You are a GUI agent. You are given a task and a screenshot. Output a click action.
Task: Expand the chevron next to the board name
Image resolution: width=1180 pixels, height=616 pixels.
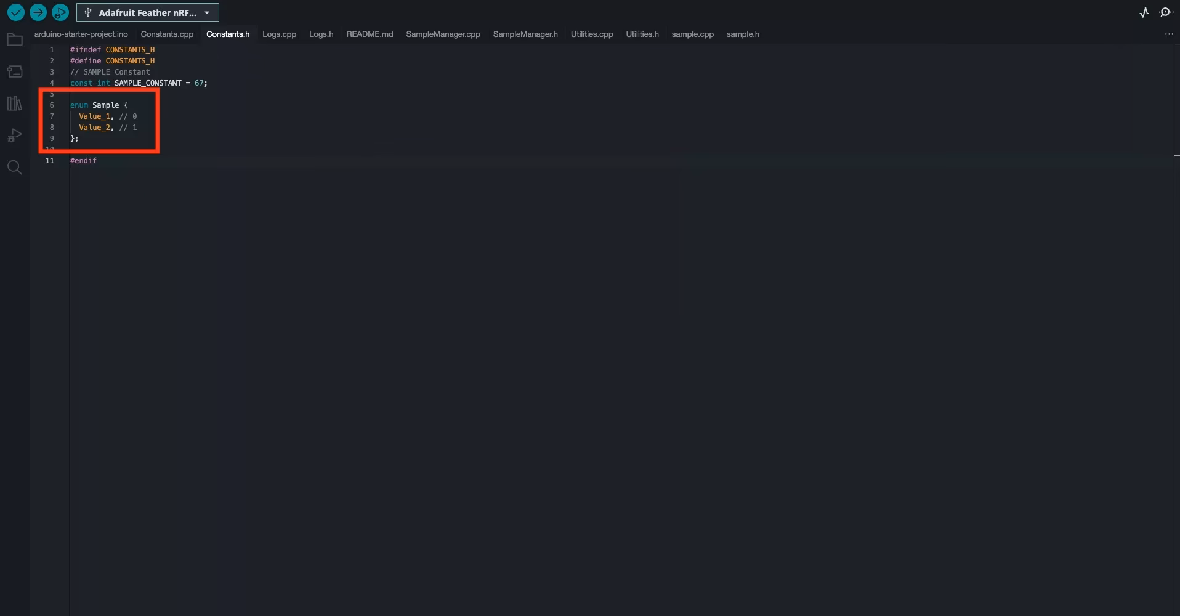coord(207,12)
